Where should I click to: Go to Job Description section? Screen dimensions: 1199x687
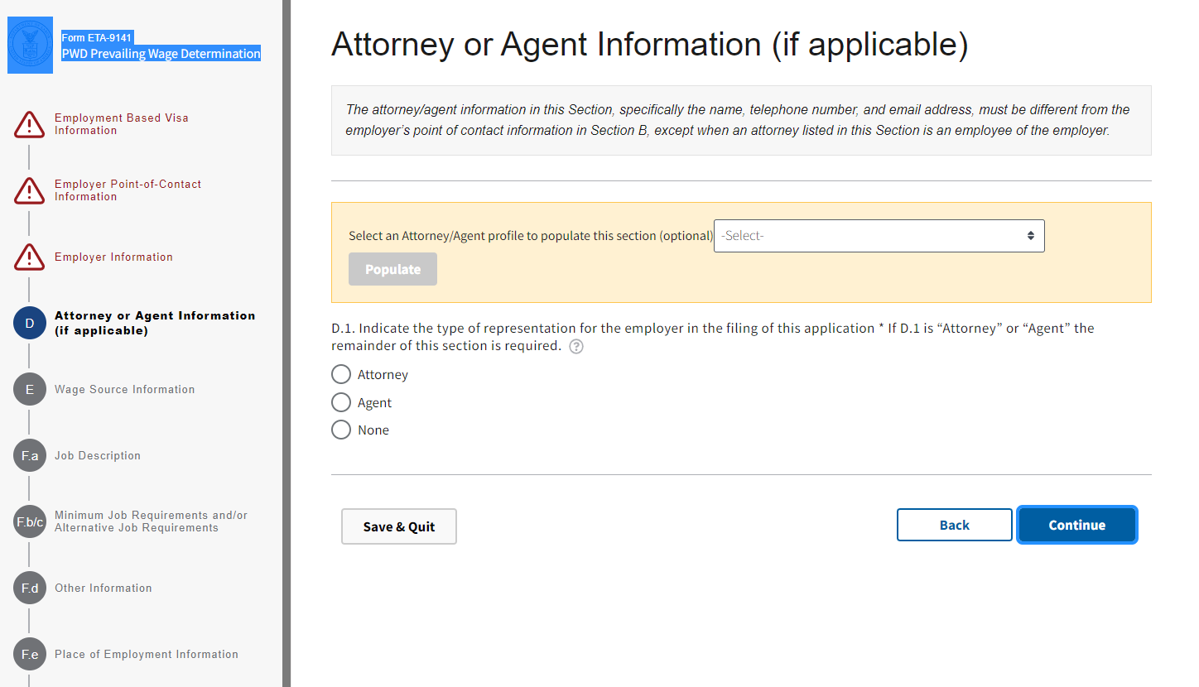(x=98, y=456)
